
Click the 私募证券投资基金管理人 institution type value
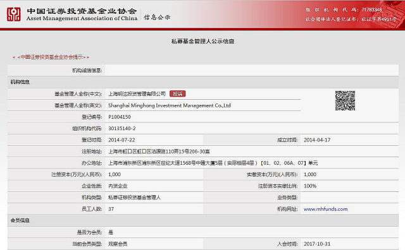(134, 198)
